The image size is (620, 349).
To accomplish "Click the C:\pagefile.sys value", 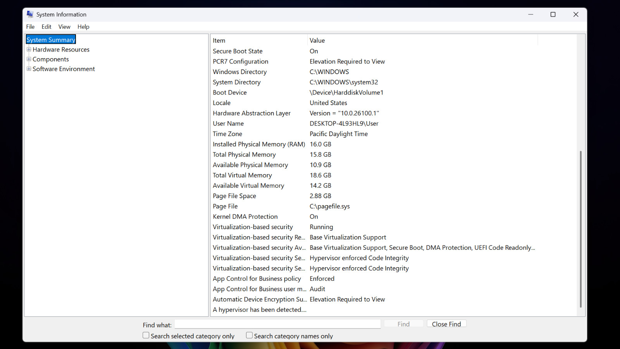I will 329,206.
